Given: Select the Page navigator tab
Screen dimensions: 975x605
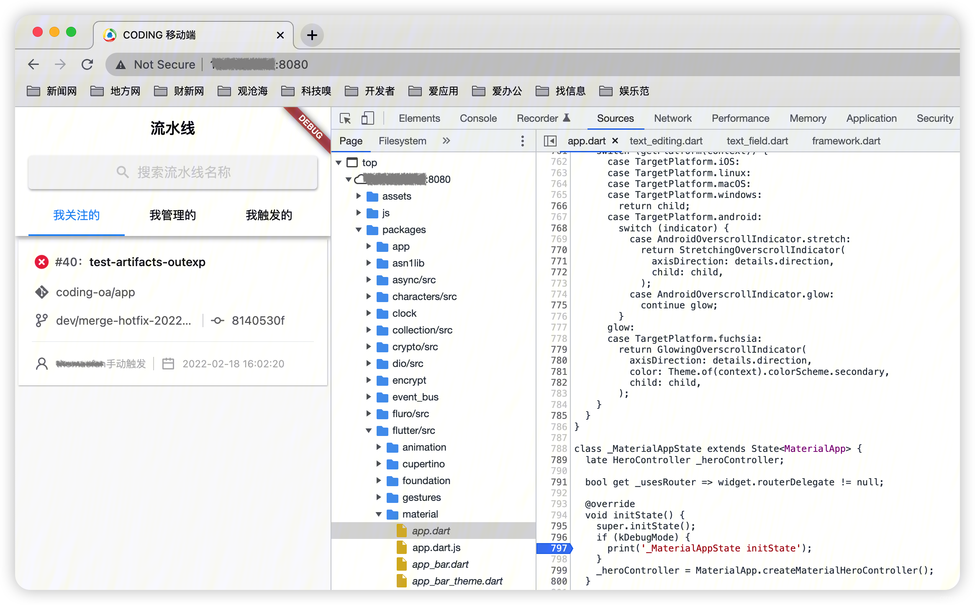Looking at the screenshot, I should click(351, 141).
